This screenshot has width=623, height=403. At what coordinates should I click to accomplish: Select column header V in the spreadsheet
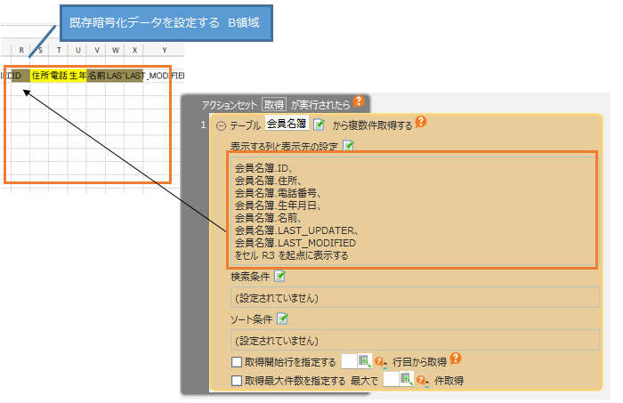coord(97,50)
